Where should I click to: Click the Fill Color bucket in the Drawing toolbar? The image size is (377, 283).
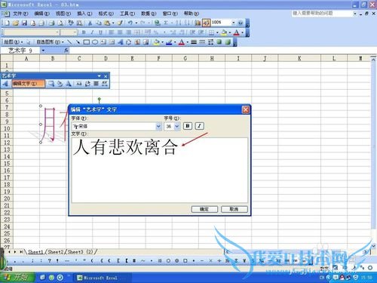pyautogui.click(x=156, y=42)
